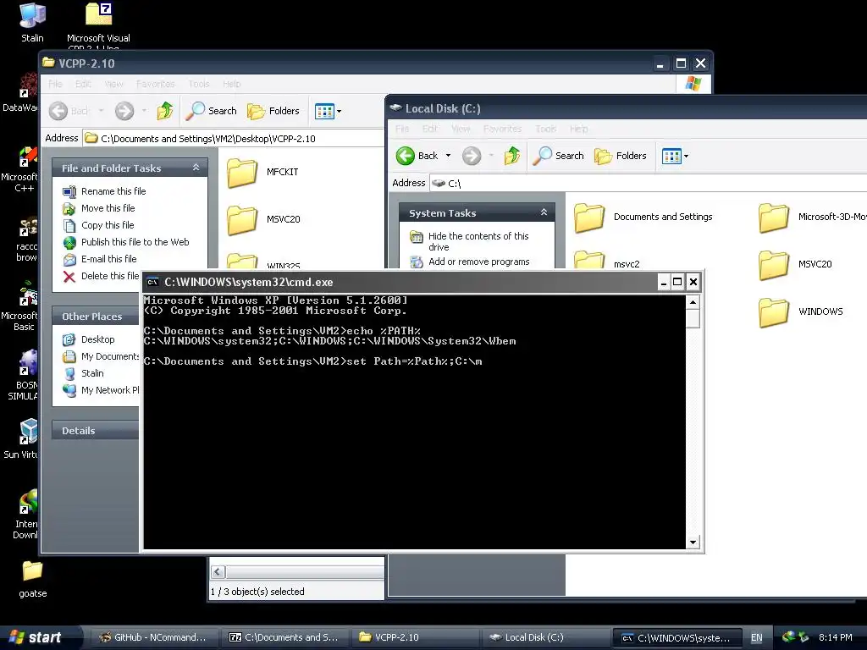867x650 pixels.
Task: Select msvc2 folder in Local Disk
Action: 606,261
